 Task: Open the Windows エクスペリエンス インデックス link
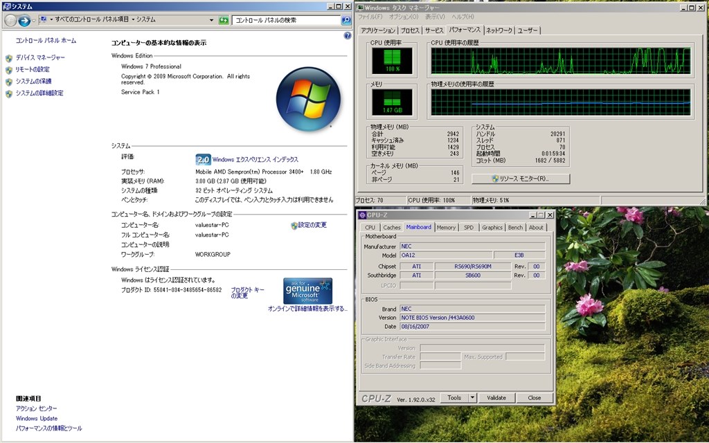point(255,160)
